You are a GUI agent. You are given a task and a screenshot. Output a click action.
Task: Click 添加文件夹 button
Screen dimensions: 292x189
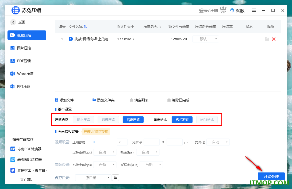tap(103, 100)
